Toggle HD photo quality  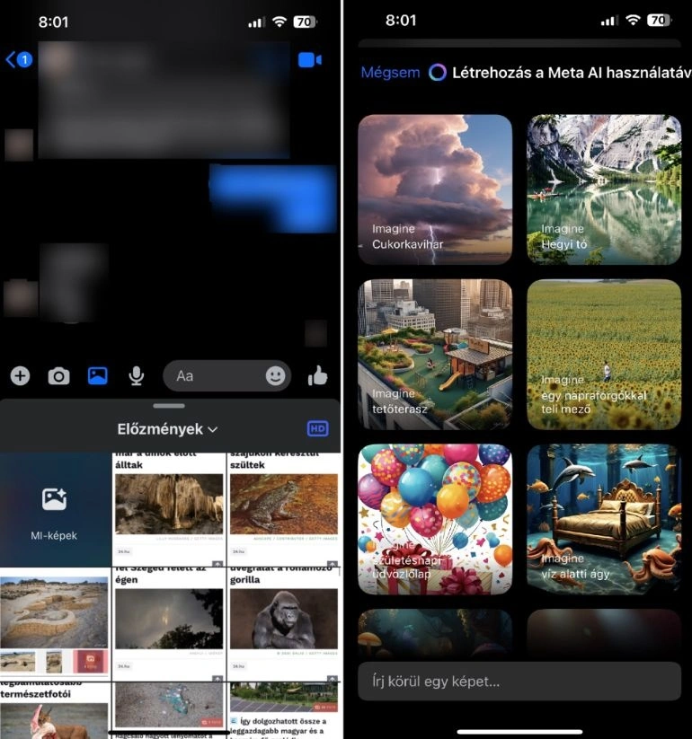(317, 429)
